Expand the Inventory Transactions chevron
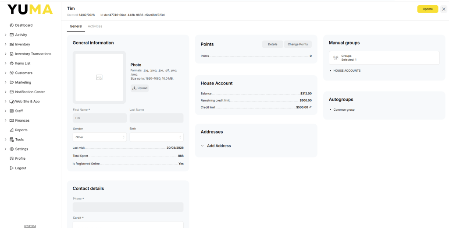 pos(5,54)
